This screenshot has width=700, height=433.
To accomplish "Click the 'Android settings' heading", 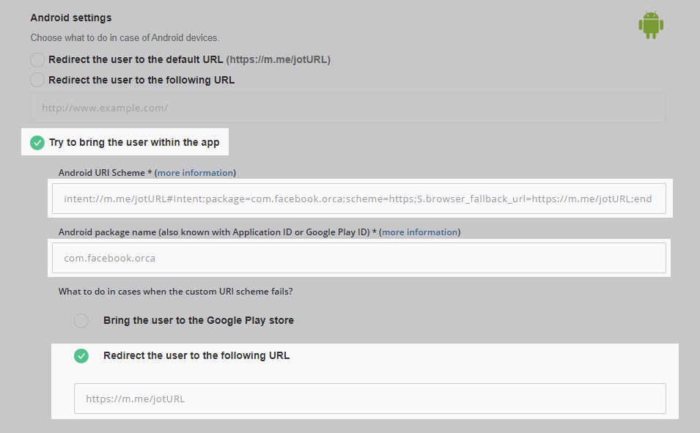I will click(x=71, y=18).
